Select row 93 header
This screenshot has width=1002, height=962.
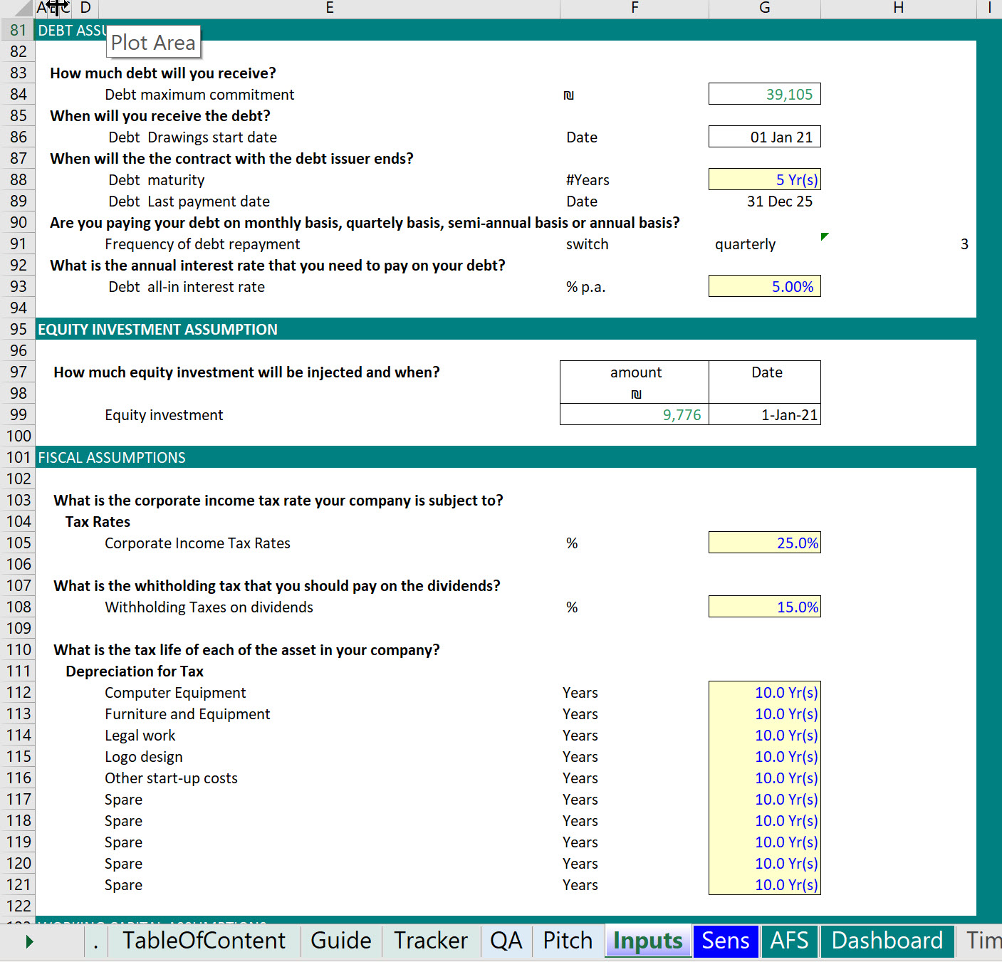point(18,286)
